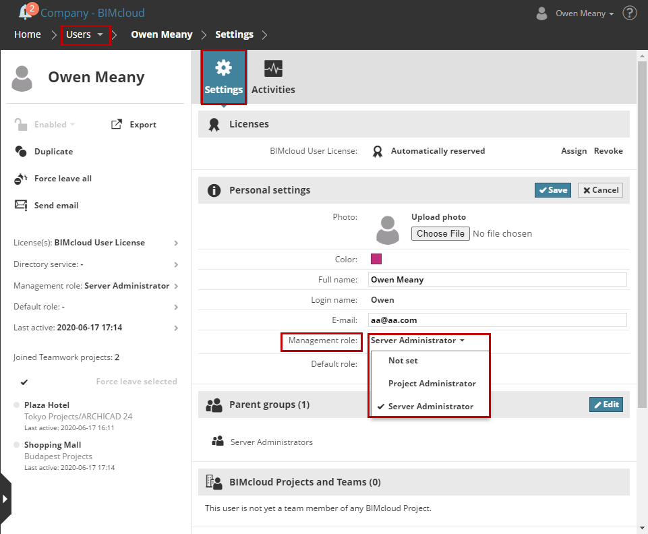Toggle select-all checkmark for joined projects
This screenshot has width=648, height=534.
(x=24, y=382)
